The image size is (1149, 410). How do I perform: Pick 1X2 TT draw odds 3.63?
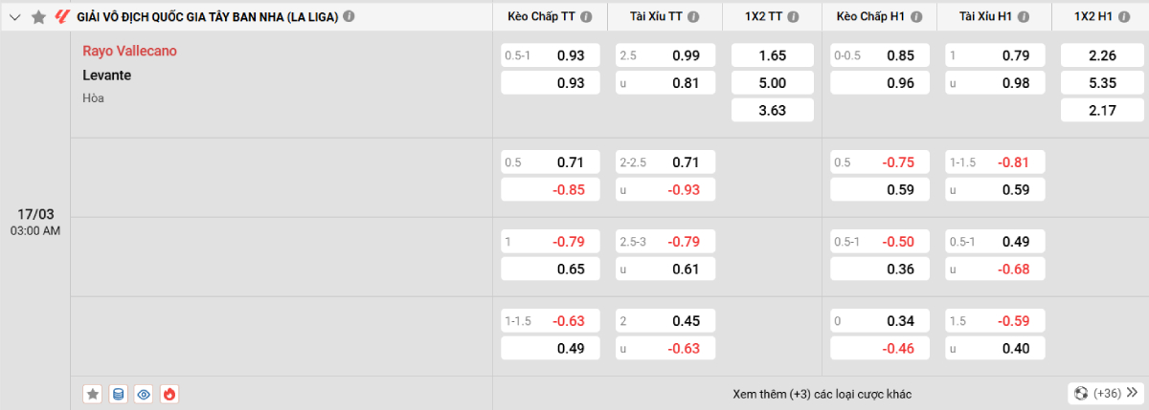coord(772,110)
